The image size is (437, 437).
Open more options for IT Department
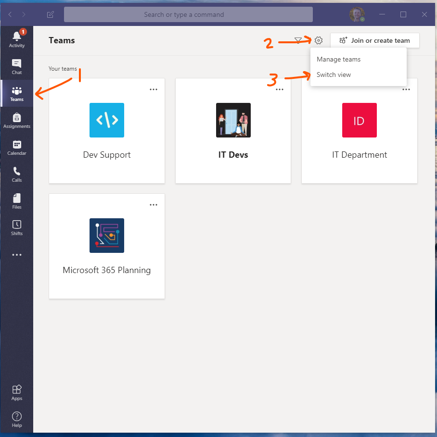(406, 89)
